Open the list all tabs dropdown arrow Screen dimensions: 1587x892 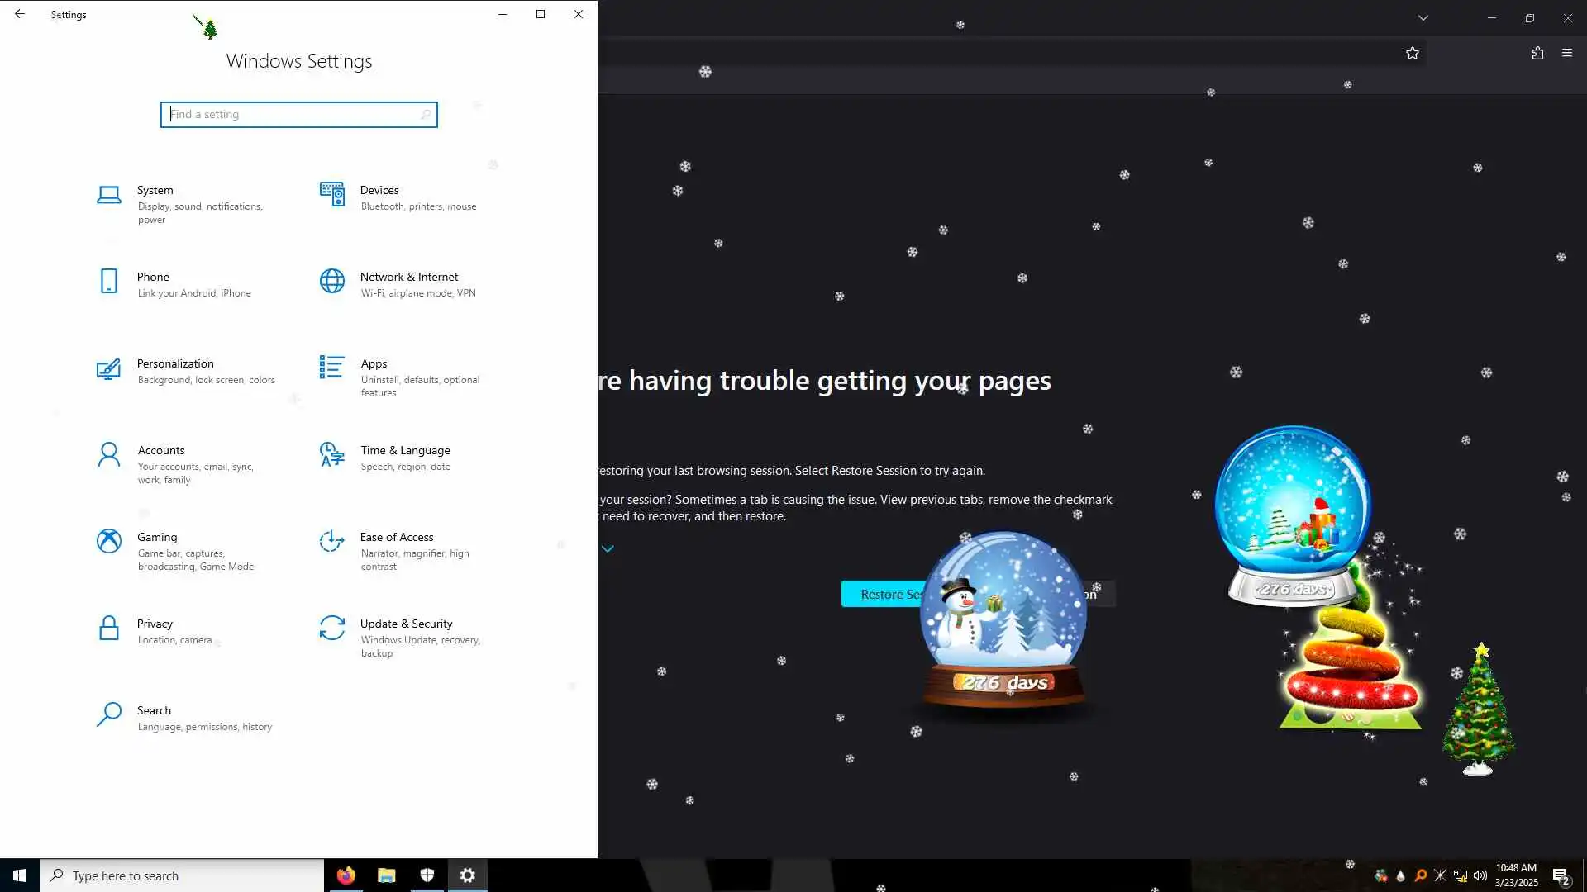(x=1423, y=17)
